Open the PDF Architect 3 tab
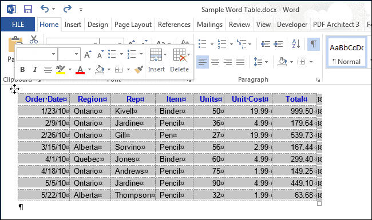Image resolution: width=372 pixels, height=220 pixels. click(336, 25)
